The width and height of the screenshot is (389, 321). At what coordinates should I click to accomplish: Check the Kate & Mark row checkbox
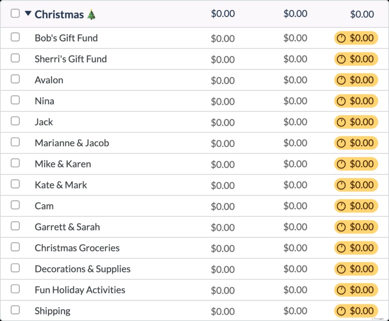click(15, 184)
